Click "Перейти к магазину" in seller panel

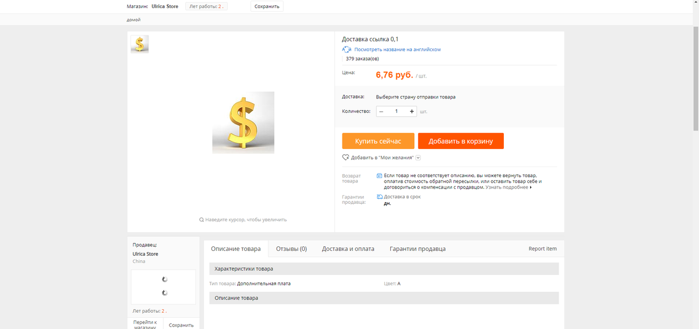coord(145,324)
